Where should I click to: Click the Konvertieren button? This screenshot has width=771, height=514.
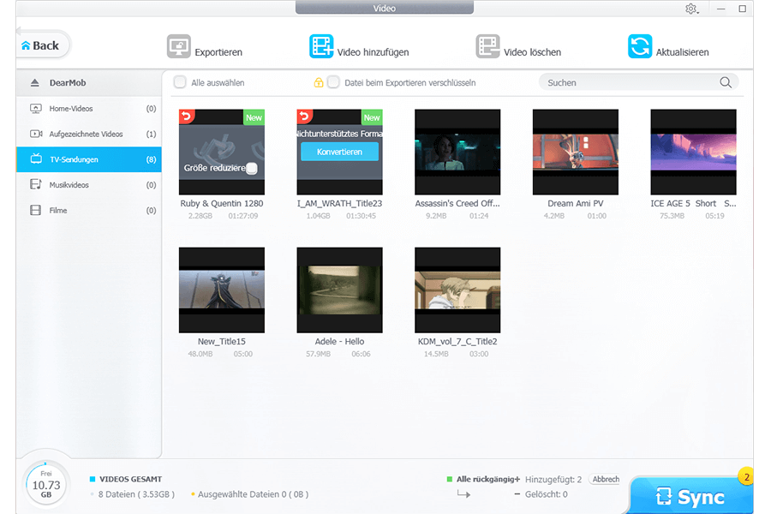pyautogui.click(x=340, y=152)
